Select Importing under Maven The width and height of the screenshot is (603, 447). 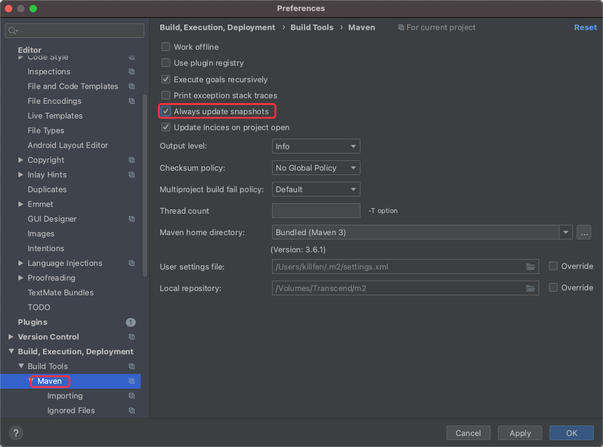(x=65, y=396)
